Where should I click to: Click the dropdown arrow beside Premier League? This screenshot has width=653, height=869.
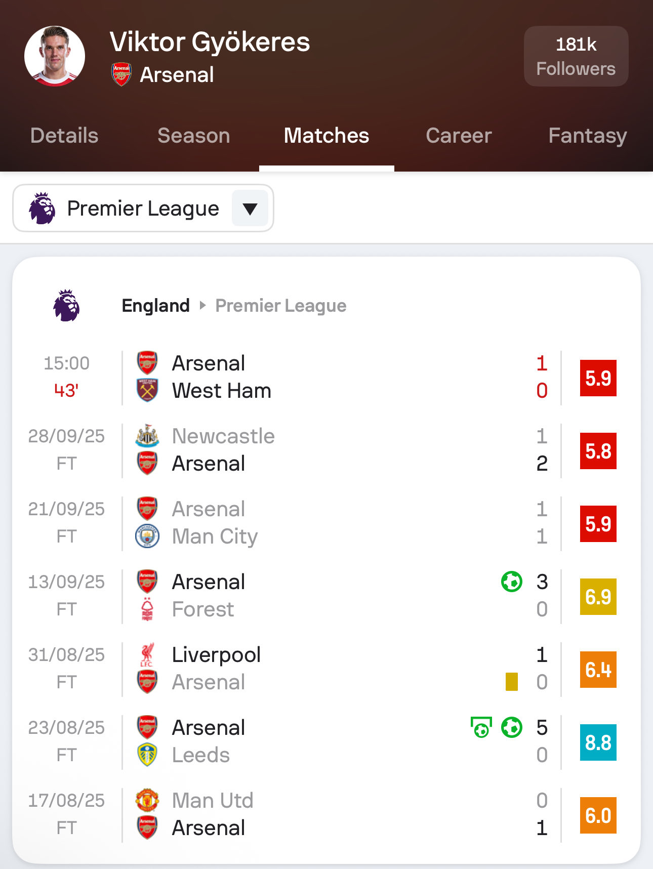tap(250, 208)
